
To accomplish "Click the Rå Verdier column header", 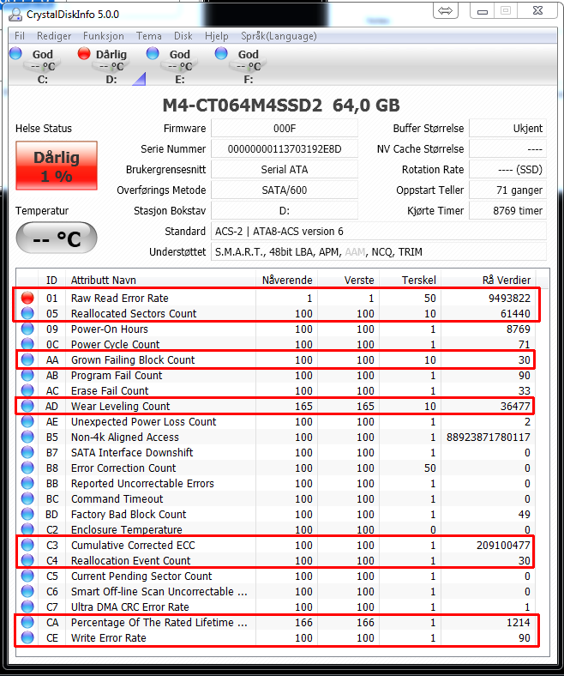I will click(x=489, y=281).
